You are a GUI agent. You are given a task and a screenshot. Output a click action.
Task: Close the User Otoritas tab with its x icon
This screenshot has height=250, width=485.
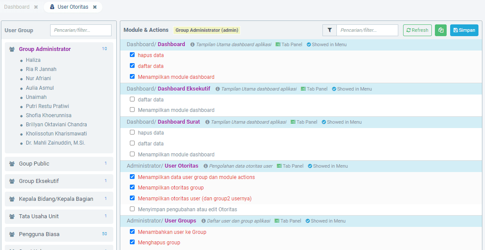pos(95,7)
